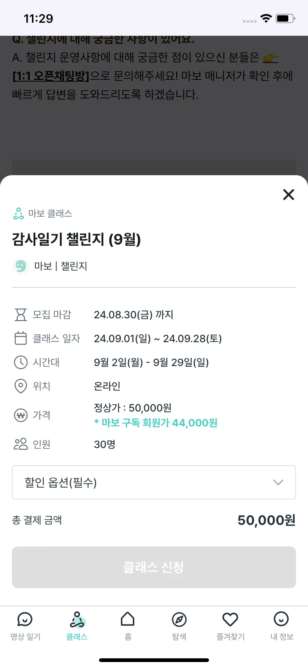Click the calendar icon beside 클래스 일자
Image resolution: width=308 pixels, height=668 pixels.
pos(21,338)
